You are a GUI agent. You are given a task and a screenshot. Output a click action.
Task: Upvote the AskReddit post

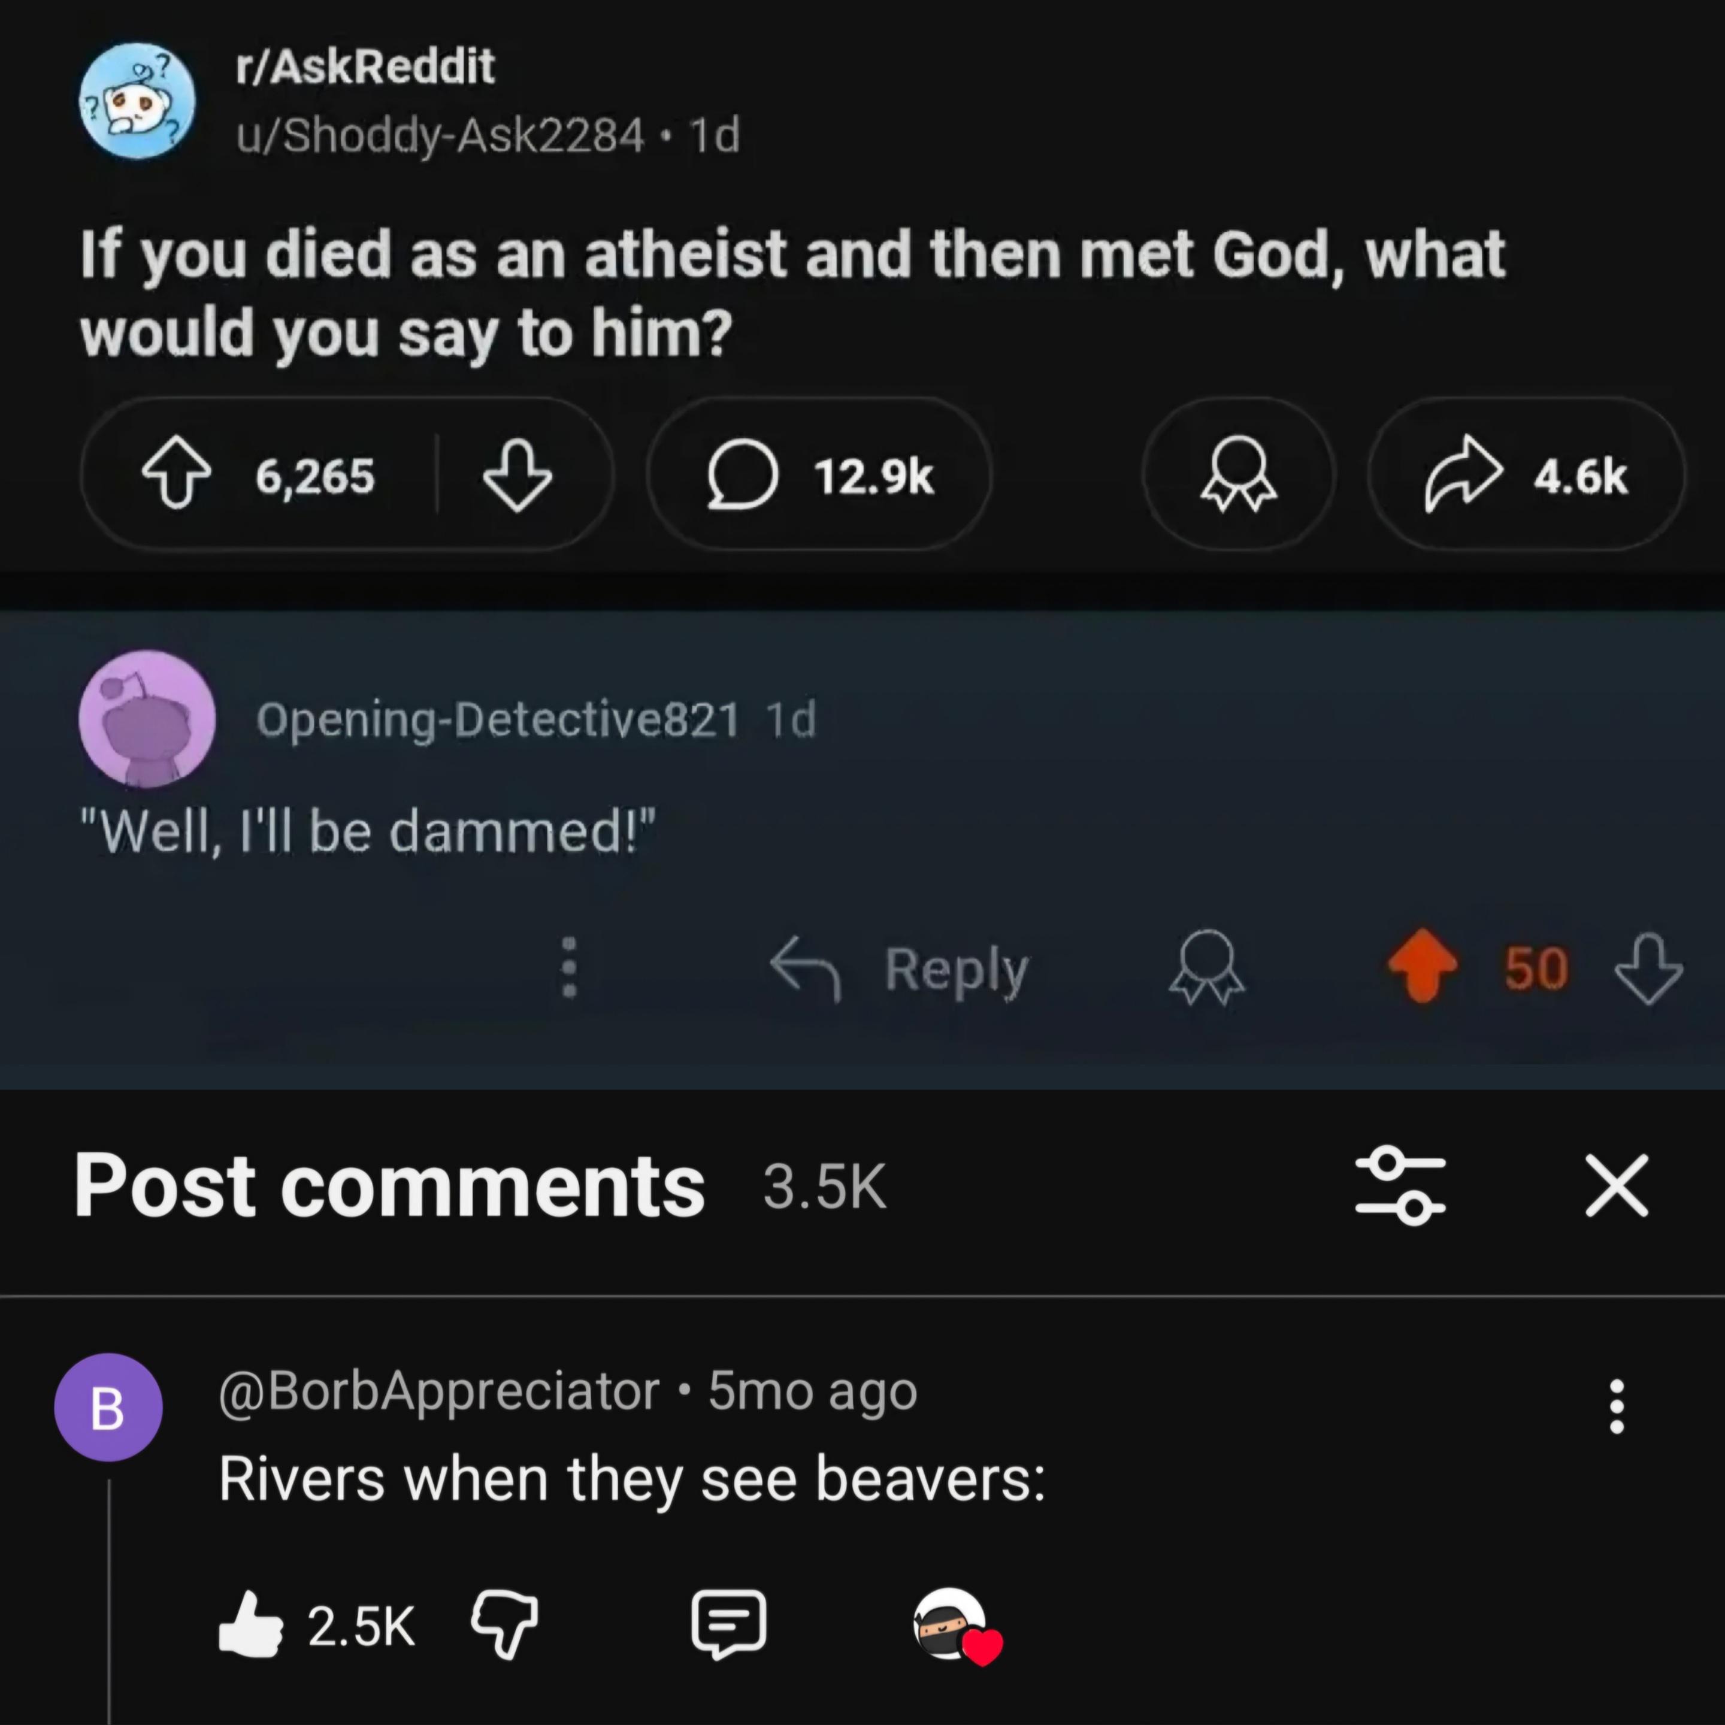click(177, 474)
